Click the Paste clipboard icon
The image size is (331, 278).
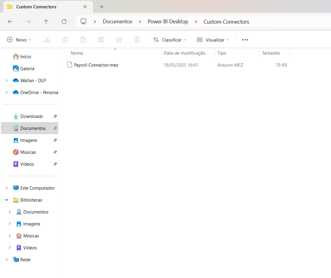83,40
